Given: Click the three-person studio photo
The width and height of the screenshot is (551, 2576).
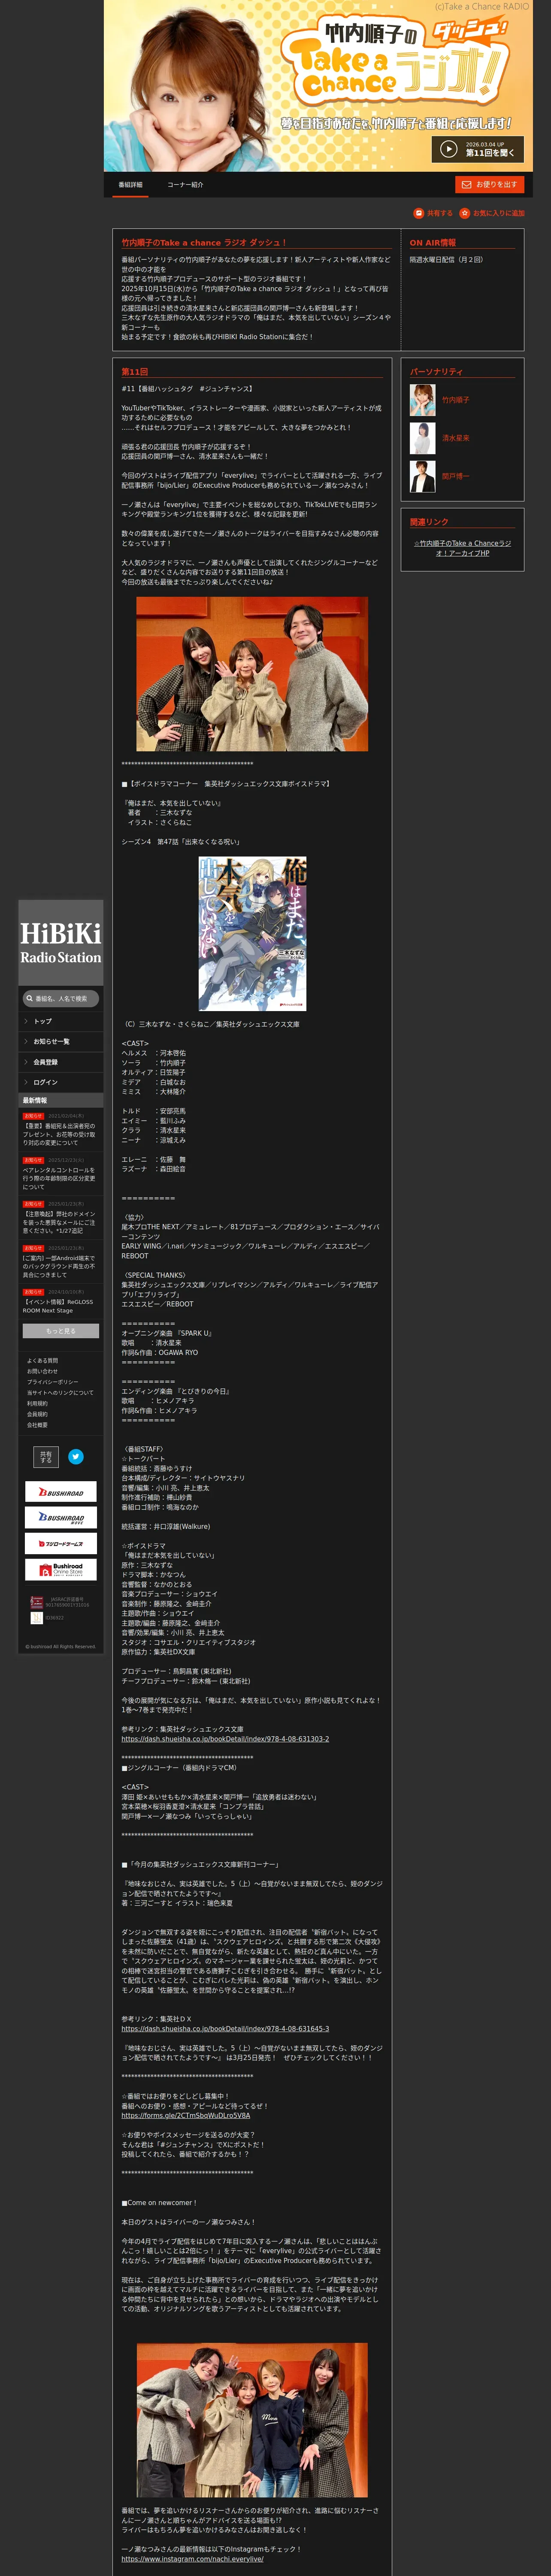Looking at the screenshot, I should (x=252, y=674).
